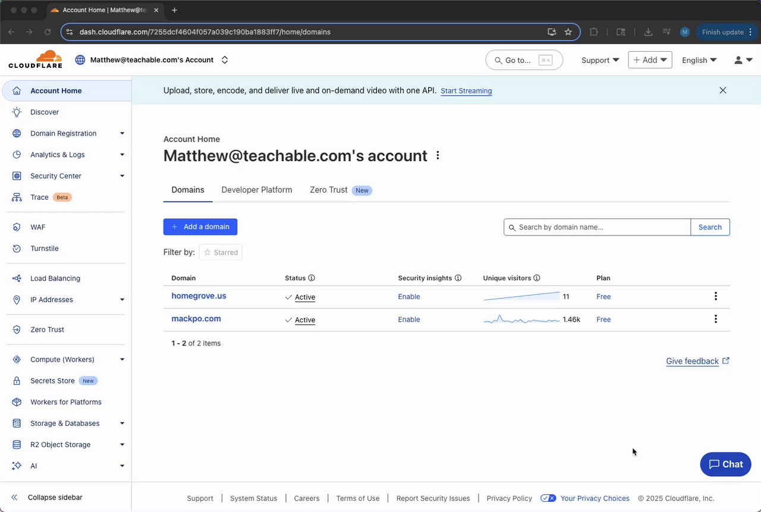Screen dimensions: 761x512
Task: Open the homegrove.us domain link
Action: tap(199, 296)
